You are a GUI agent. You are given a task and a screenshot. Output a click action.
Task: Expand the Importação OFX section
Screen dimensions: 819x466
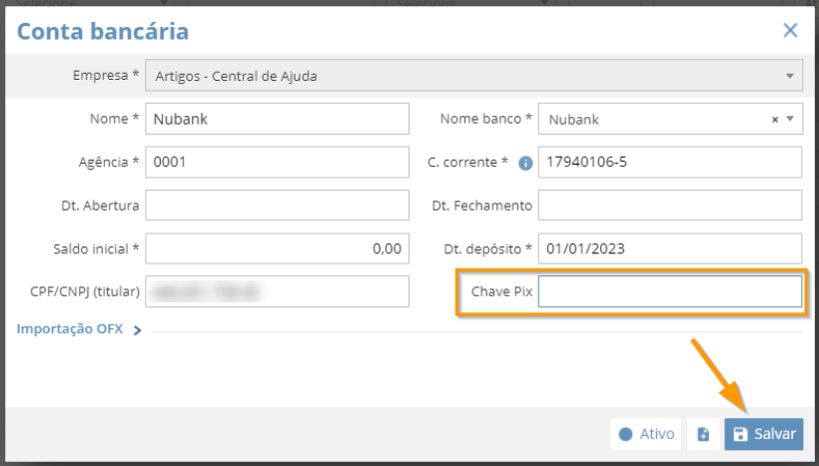pos(79,329)
